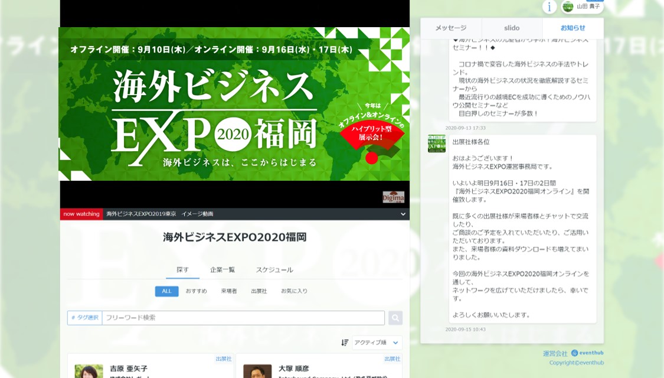Select the ALL filter button
664x378 pixels.
[166, 291]
